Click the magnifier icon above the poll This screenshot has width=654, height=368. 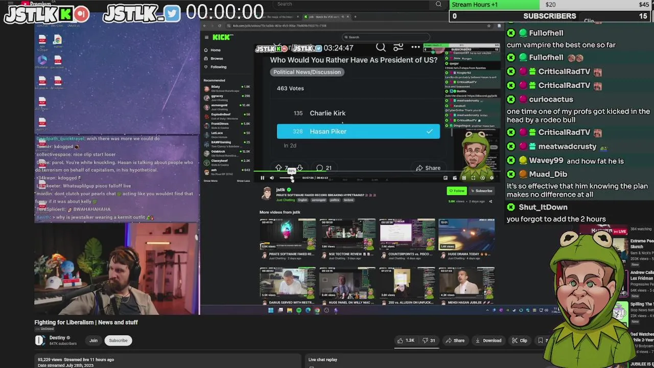click(381, 48)
